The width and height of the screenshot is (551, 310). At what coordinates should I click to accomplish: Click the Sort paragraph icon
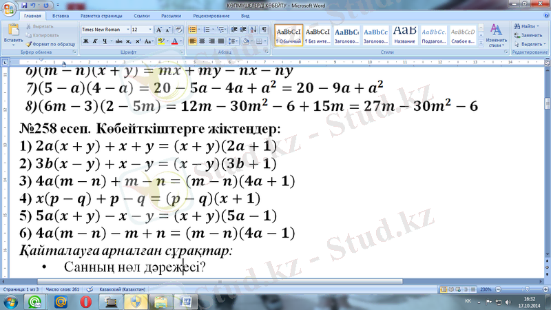252,30
